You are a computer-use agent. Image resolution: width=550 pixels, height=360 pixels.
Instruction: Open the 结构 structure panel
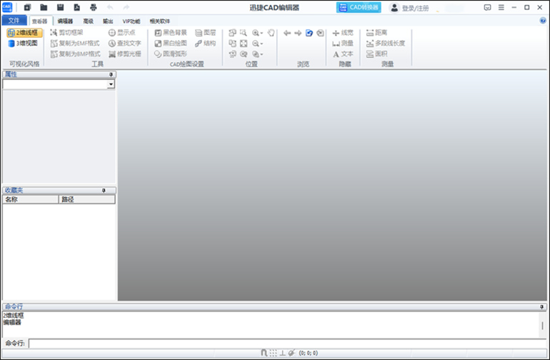click(x=206, y=43)
